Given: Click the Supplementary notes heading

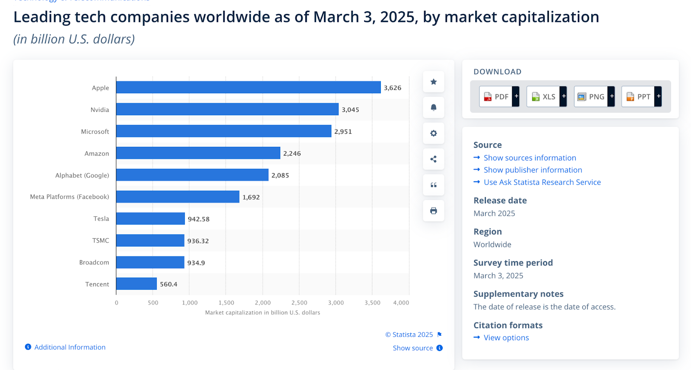Looking at the screenshot, I should pyautogui.click(x=518, y=294).
